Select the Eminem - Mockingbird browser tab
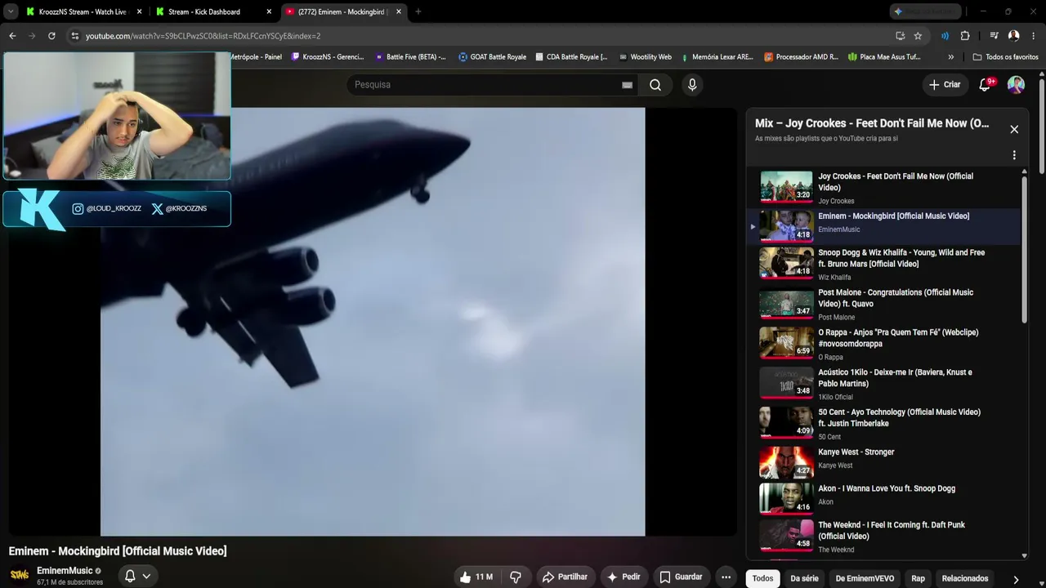Screen dimensions: 1046x588 pyautogui.click(x=342, y=11)
